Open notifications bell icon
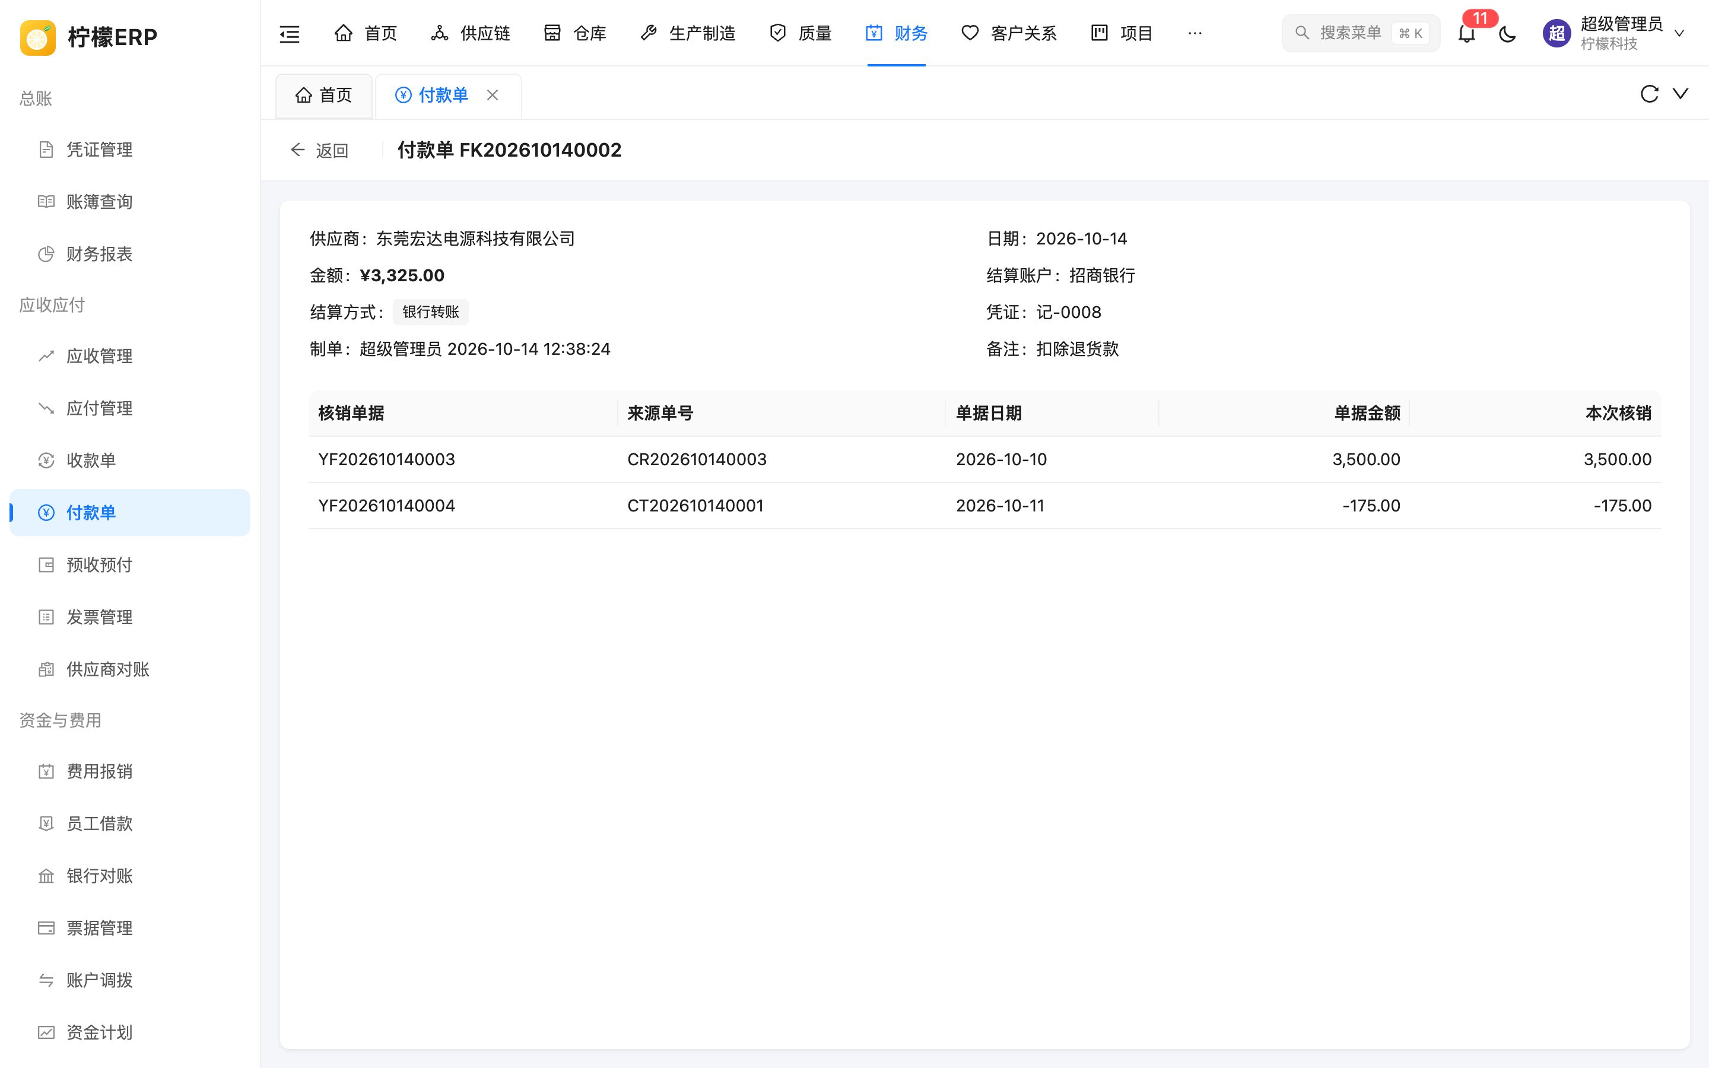The width and height of the screenshot is (1709, 1068). coord(1467,33)
